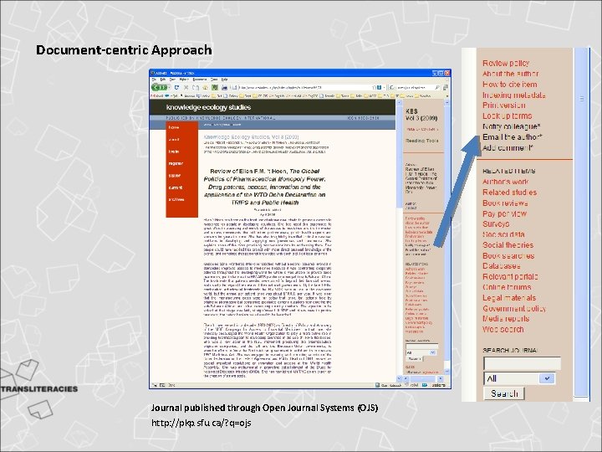
Task: Click the bookmark star in address bar
Action: pos(374,87)
